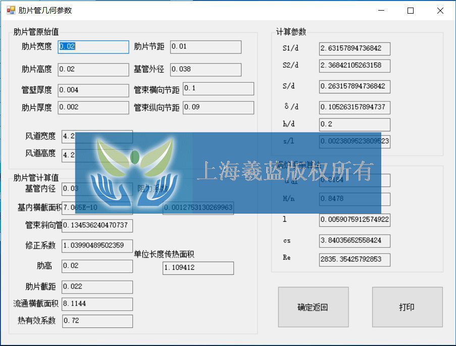This screenshot has height=346, width=456.
Task: Minimize the 肋片管几何参数 window
Action: coord(381,11)
